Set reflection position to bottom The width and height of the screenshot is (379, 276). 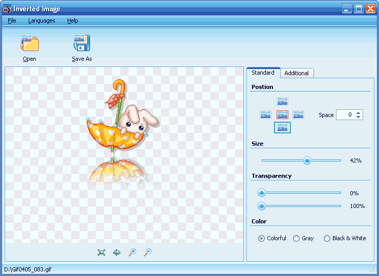[x=282, y=127]
